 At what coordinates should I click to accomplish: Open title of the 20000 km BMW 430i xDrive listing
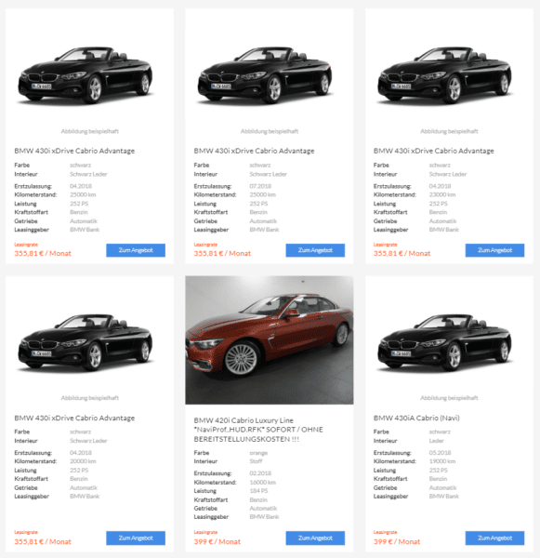(74, 418)
